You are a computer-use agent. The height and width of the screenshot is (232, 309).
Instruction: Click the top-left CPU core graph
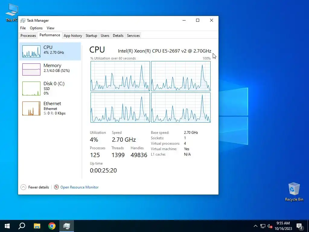pyautogui.click(x=120, y=76)
